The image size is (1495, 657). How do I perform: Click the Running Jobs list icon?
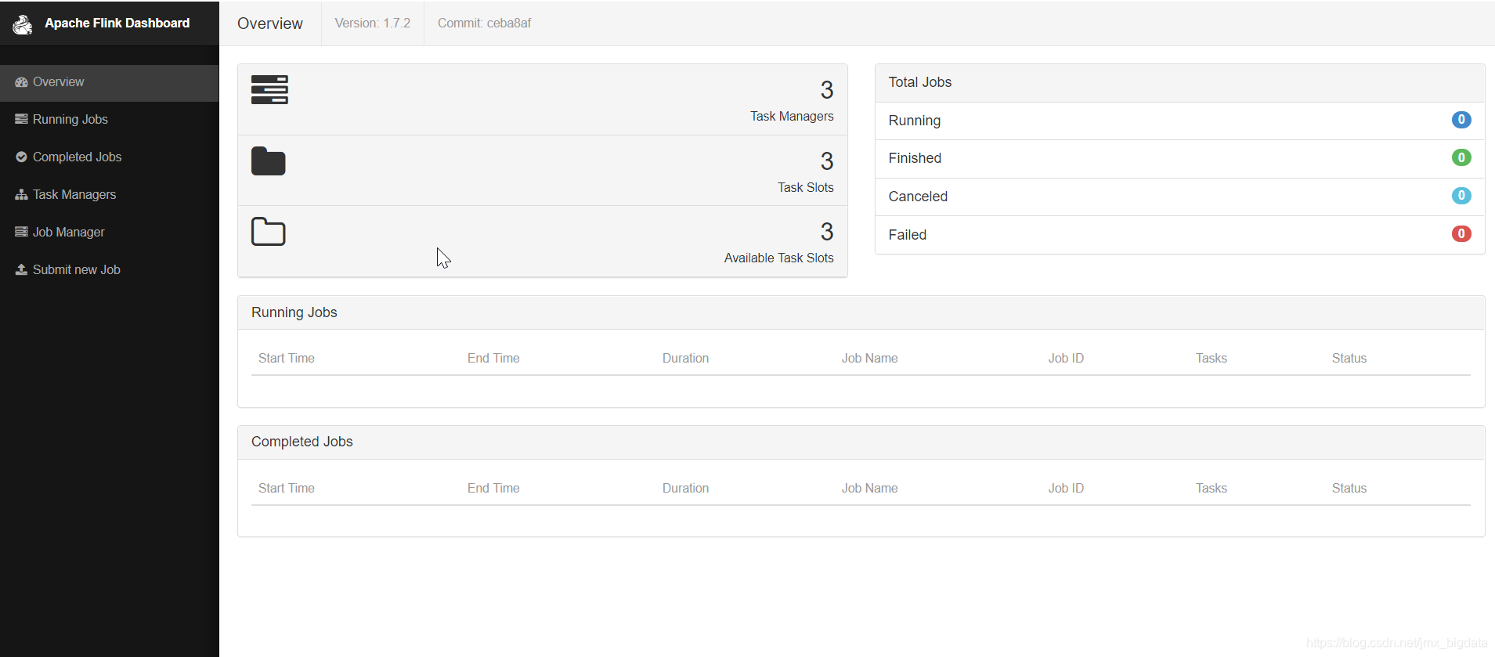21,120
